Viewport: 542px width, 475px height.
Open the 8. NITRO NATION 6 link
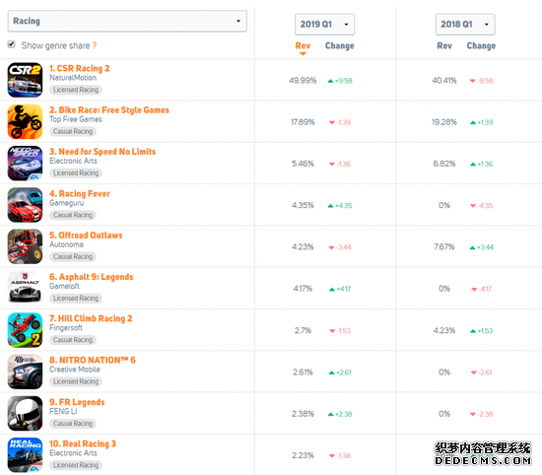[x=93, y=361]
